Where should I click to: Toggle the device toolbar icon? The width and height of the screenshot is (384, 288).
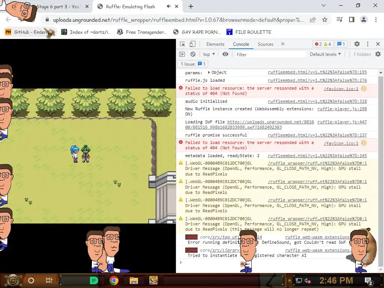coord(192,44)
